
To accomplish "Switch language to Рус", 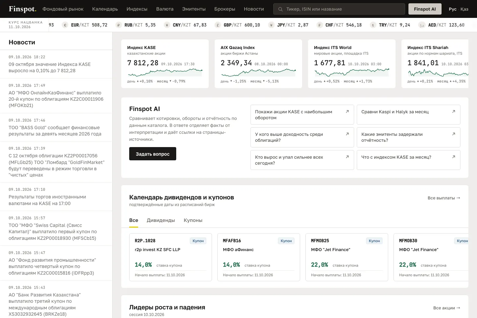I will (452, 9).
